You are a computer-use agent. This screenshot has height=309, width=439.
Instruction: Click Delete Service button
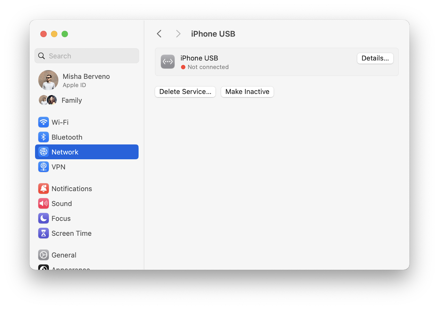pyautogui.click(x=185, y=92)
